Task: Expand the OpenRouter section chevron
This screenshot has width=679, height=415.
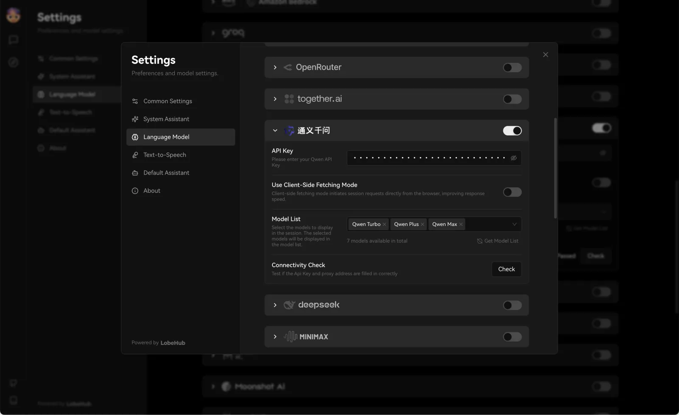Action: tap(275, 67)
